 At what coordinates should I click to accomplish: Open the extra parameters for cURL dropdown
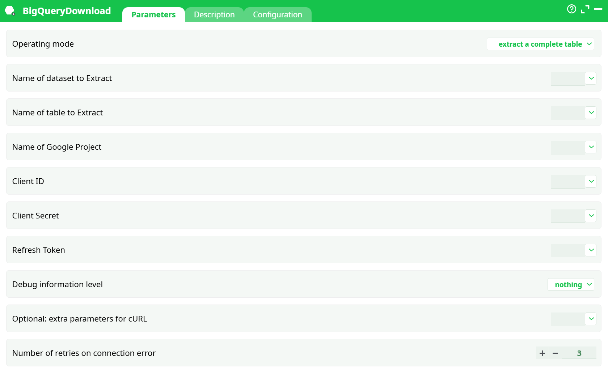tap(591, 319)
